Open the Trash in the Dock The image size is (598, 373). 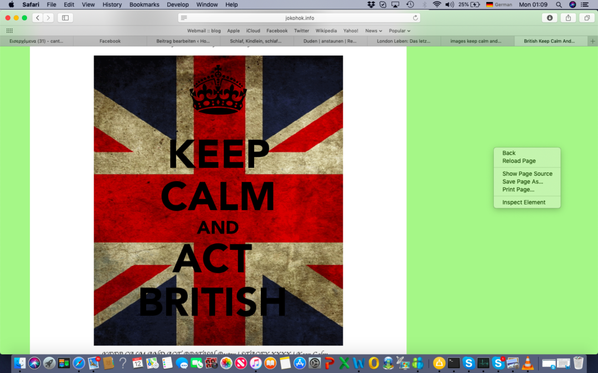[x=578, y=363]
